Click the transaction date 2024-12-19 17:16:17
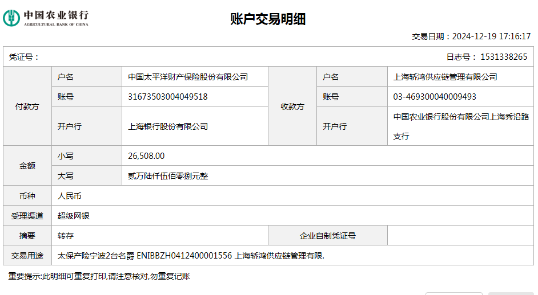The image size is (538, 295). [x=491, y=36]
